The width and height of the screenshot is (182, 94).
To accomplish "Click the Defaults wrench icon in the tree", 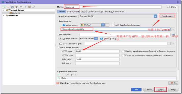I will [x=7, y=16].
